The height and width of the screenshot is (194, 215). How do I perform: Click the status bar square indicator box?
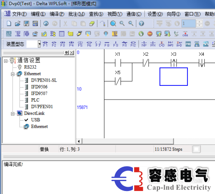[x=196, y=149]
